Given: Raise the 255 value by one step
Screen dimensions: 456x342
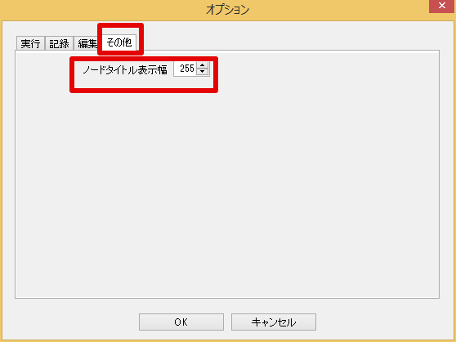Looking at the screenshot, I should coord(203,65).
